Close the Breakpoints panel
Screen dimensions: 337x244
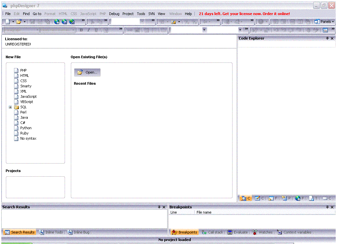[x=332, y=207]
